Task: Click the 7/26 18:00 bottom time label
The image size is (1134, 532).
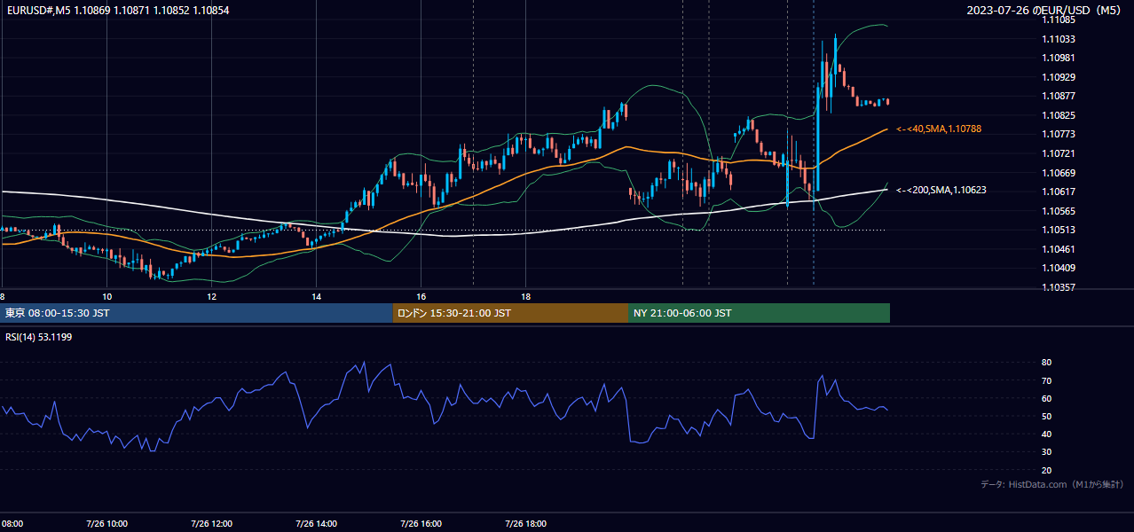Action: [x=526, y=523]
